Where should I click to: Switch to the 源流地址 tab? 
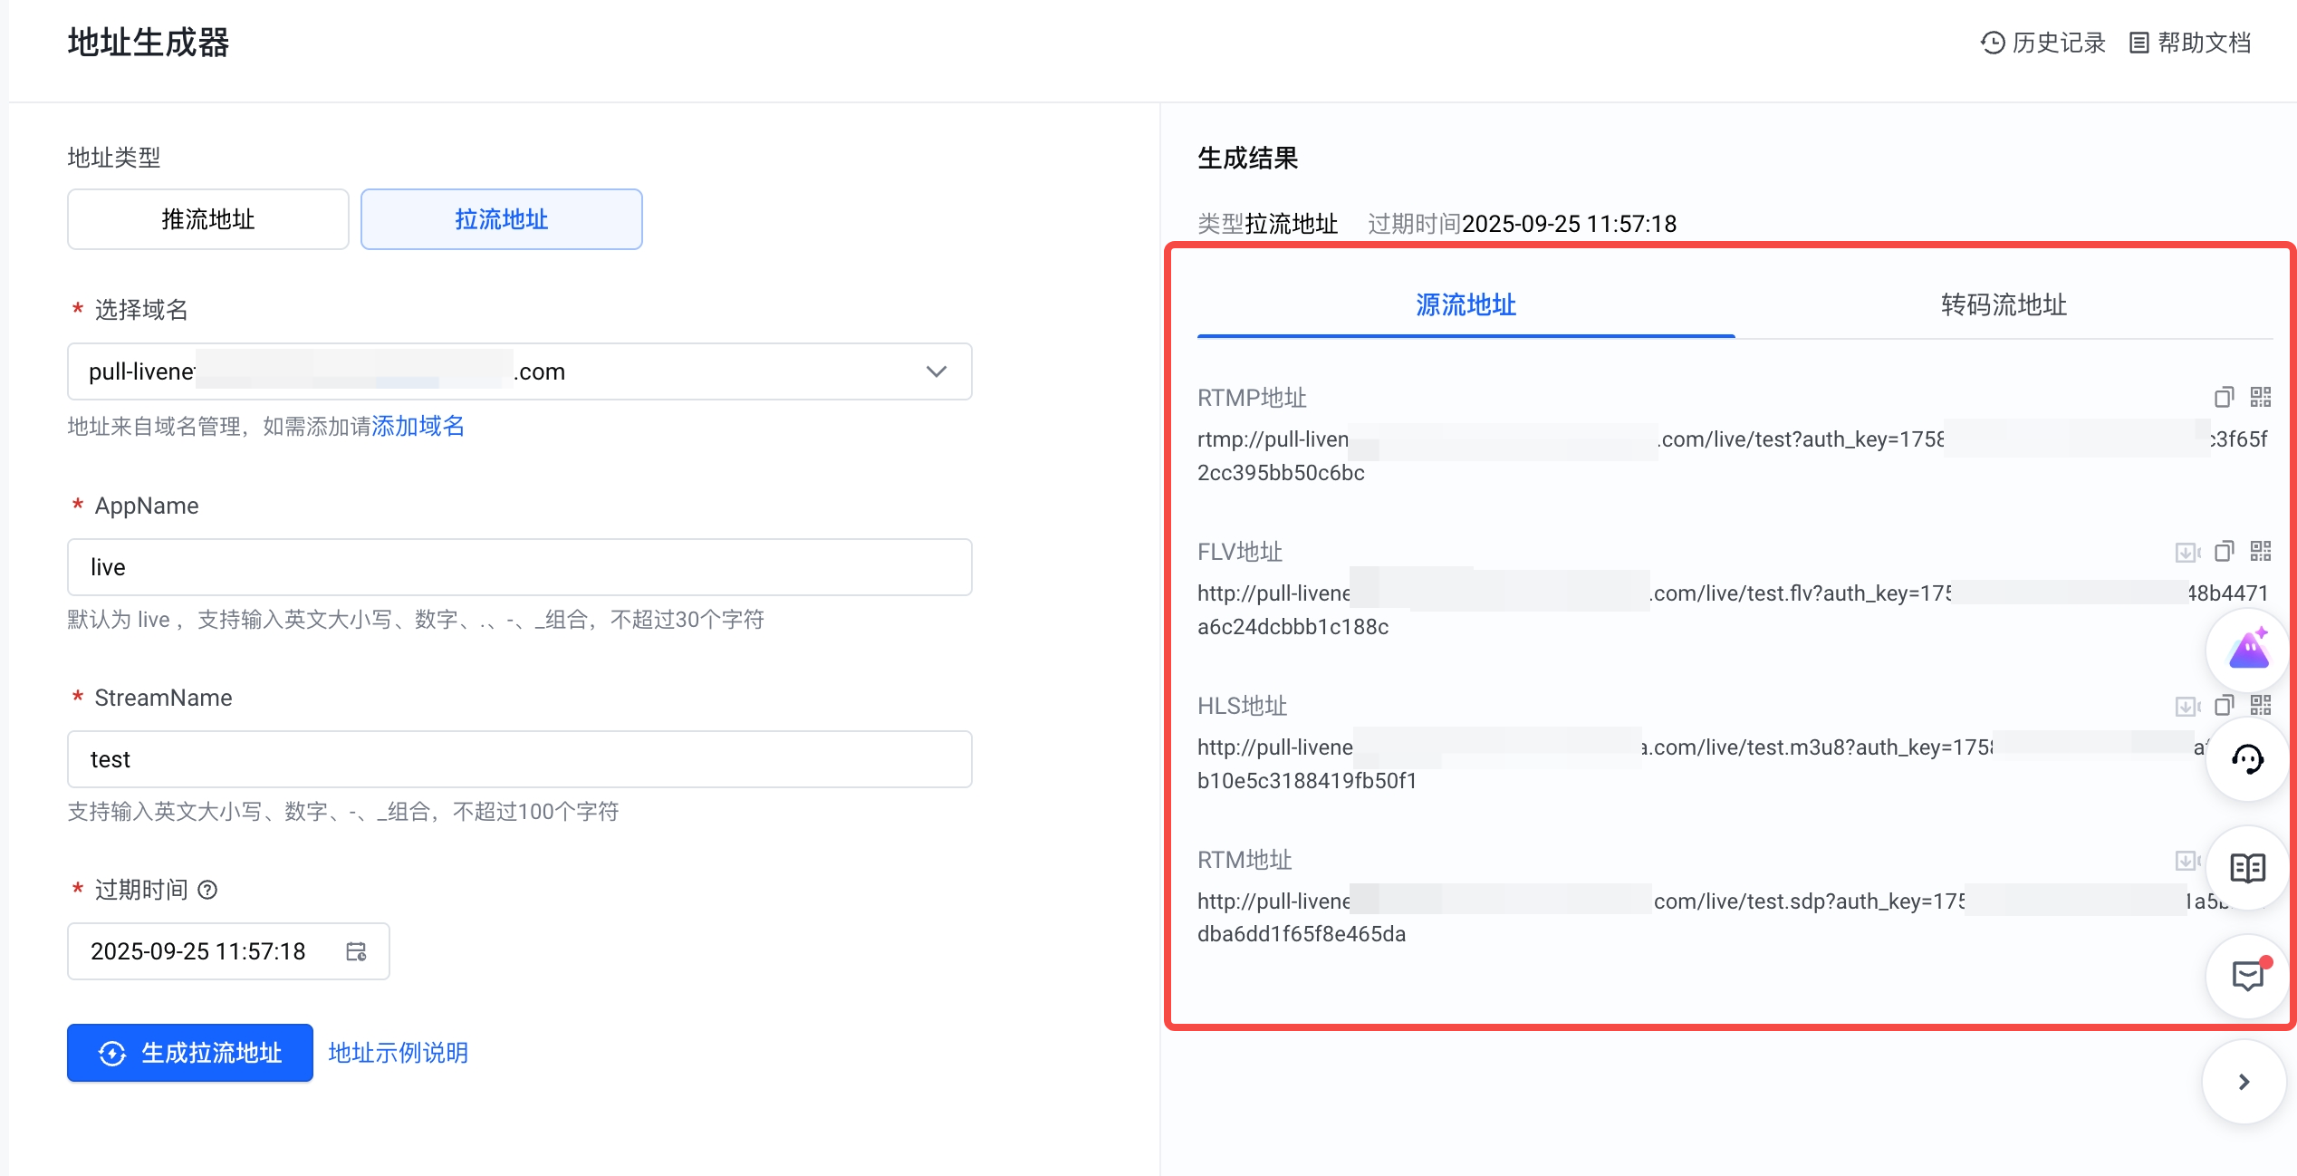(1466, 305)
